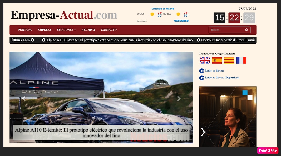Screen dimensions: 281x156
Task: Click the magnifying glass search icon
Action: point(247,30)
